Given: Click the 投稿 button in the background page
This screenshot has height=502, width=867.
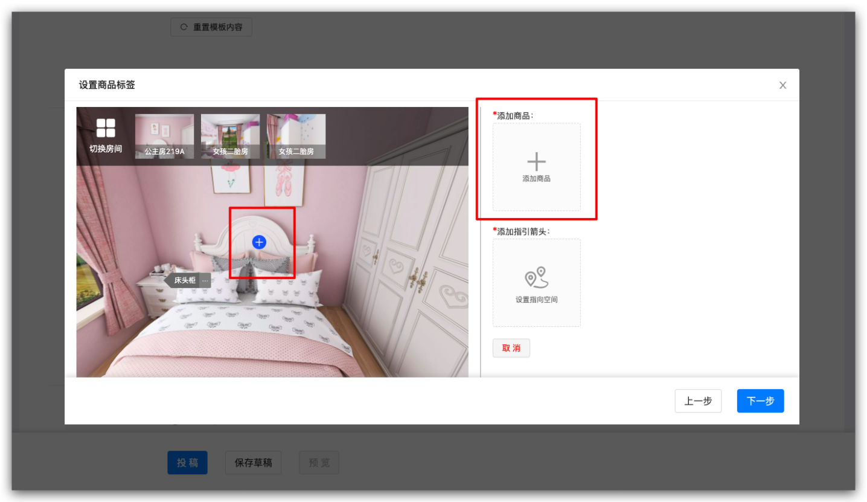Looking at the screenshot, I should (x=187, y=463).
